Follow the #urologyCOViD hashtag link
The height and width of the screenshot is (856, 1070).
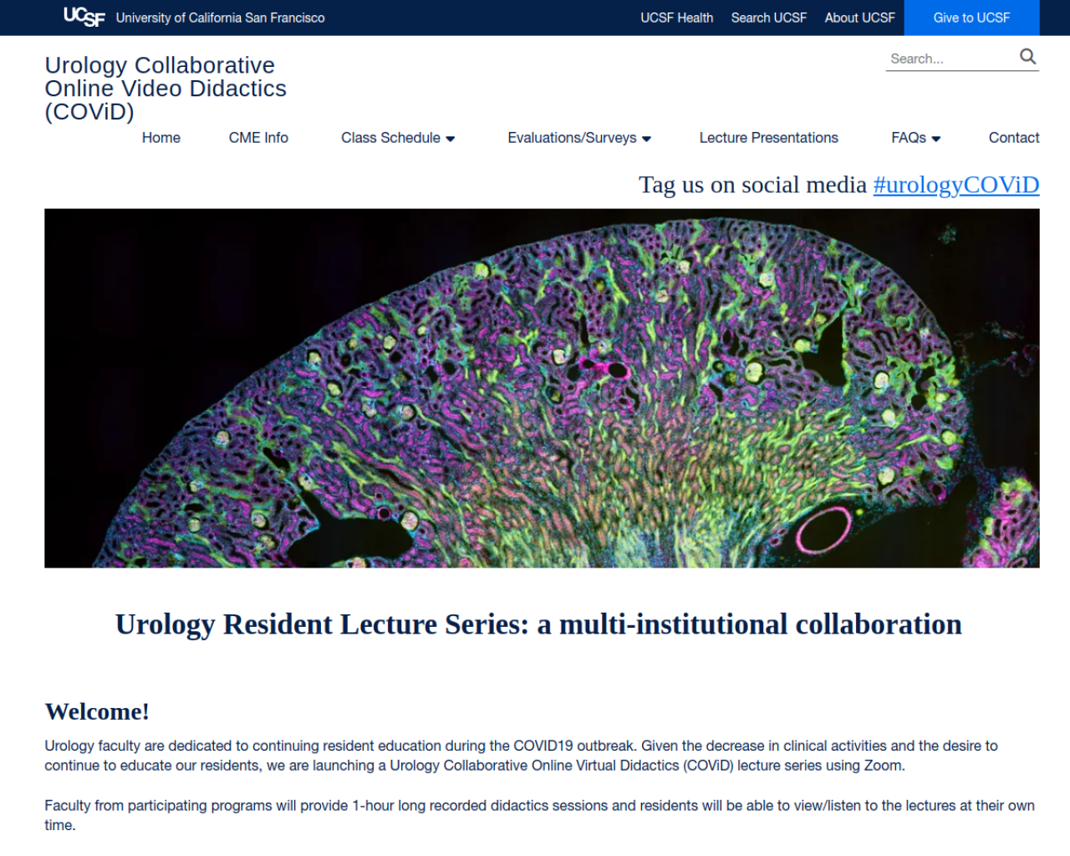coord(956,185)
